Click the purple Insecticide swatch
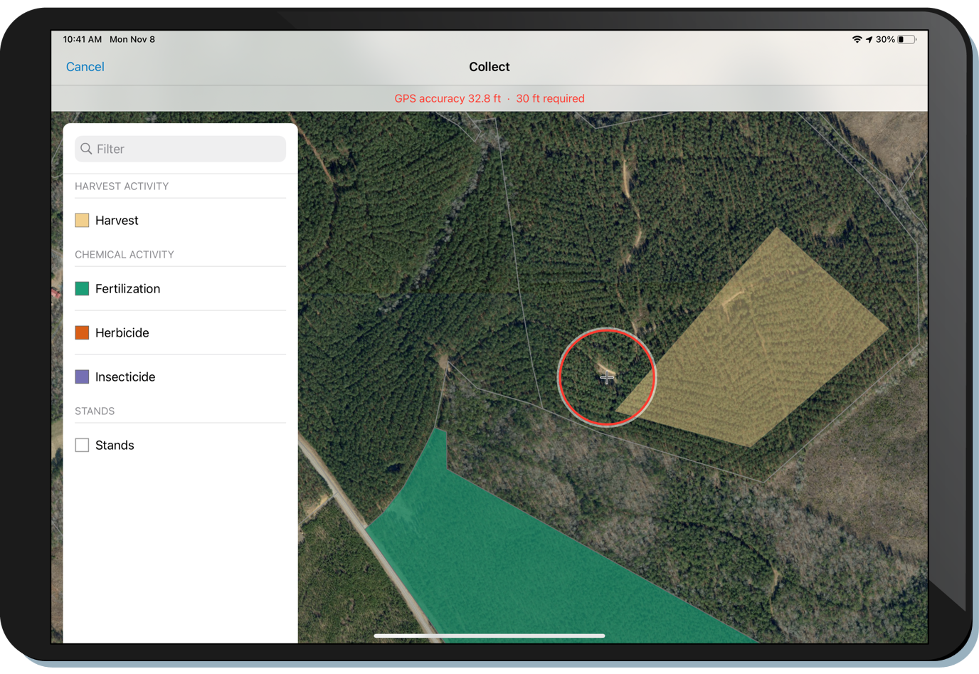This screenshot has height=674, width=979. coord(82,377)
